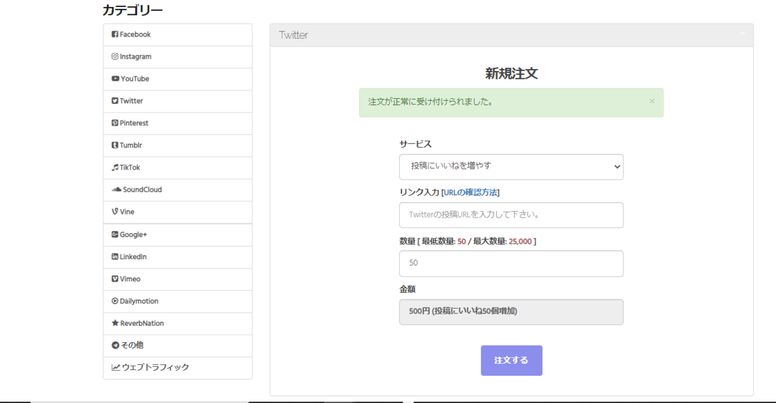This screenshot has width=776, height=403.
Task: Open the サービス dropdown for likes
Action: (x=512, y=167)
